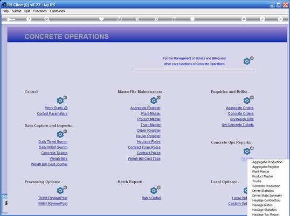Select Haulage Rates in popup menu

[262, 205]
